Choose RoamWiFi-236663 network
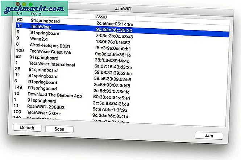The height and width of the screenshot is (160, 241). 46,107
